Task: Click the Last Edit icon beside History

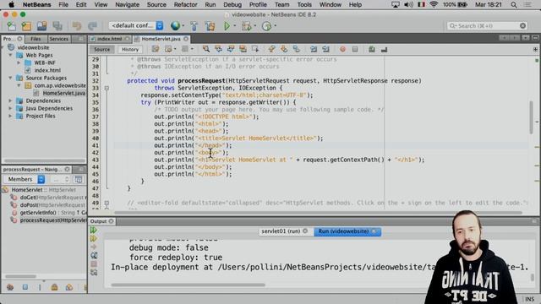Action: pyautogui.click(x=156, y=49)
